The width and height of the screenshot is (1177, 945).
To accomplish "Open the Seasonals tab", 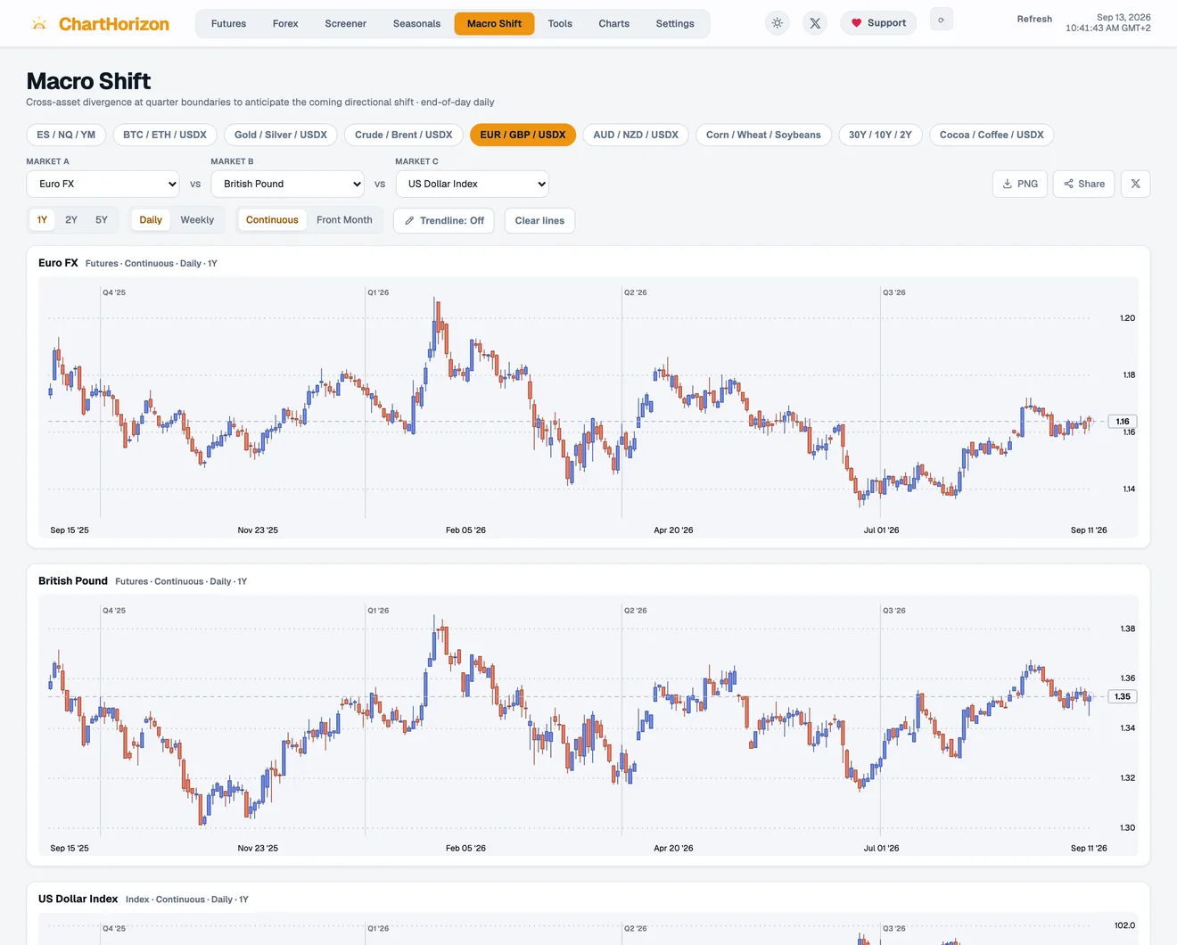I will [x=416, y=24].
